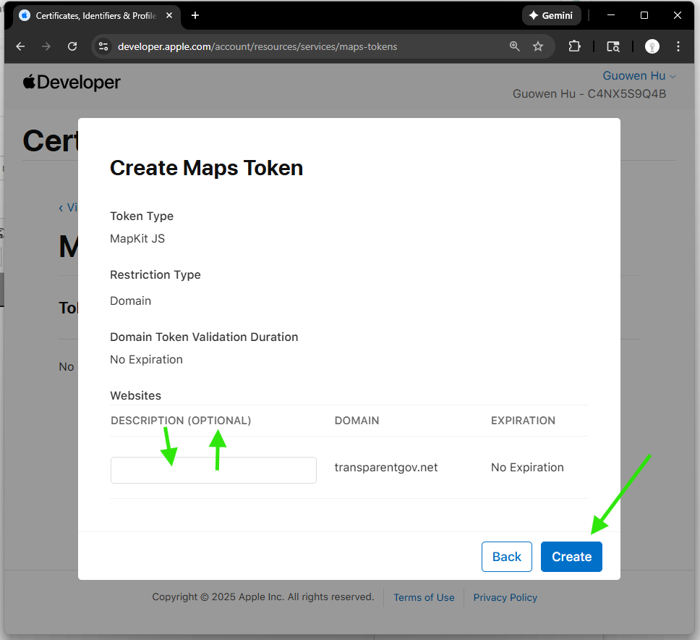Screen dimensions: 700x640
Task: Open the zoom magnifier icon in address bar
Action: 514,46
